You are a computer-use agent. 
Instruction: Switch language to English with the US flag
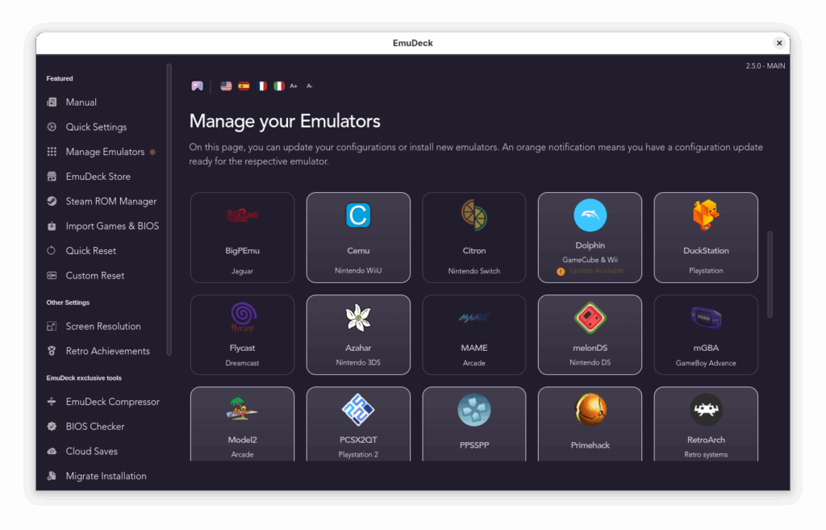226,86
